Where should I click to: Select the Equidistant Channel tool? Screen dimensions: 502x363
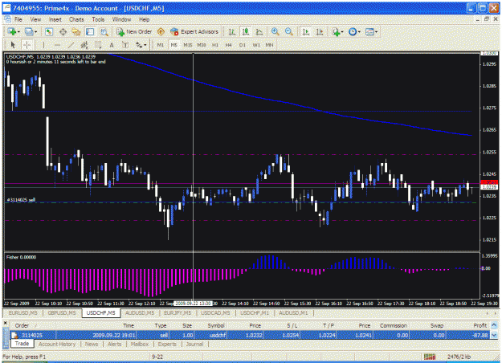[x=84, y=45]
